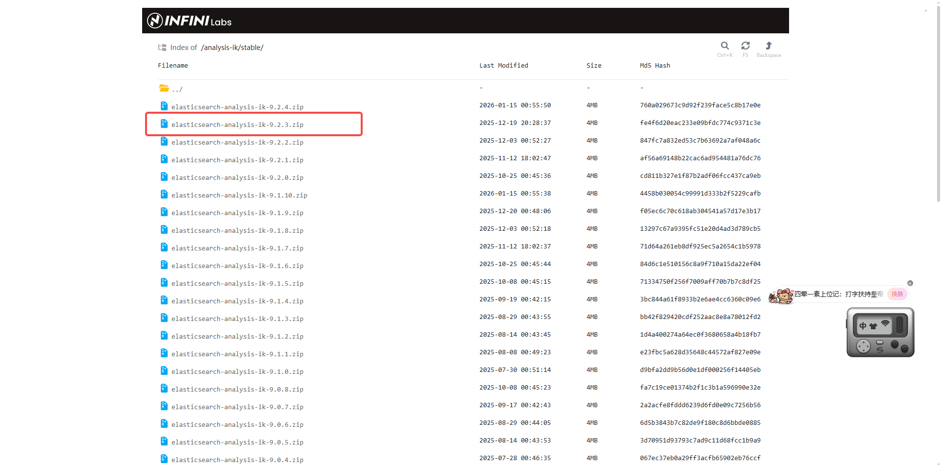Click the page vertical scrollbar
The height and width of the screenshot is (467, 941).
click(x=938, y=103)
